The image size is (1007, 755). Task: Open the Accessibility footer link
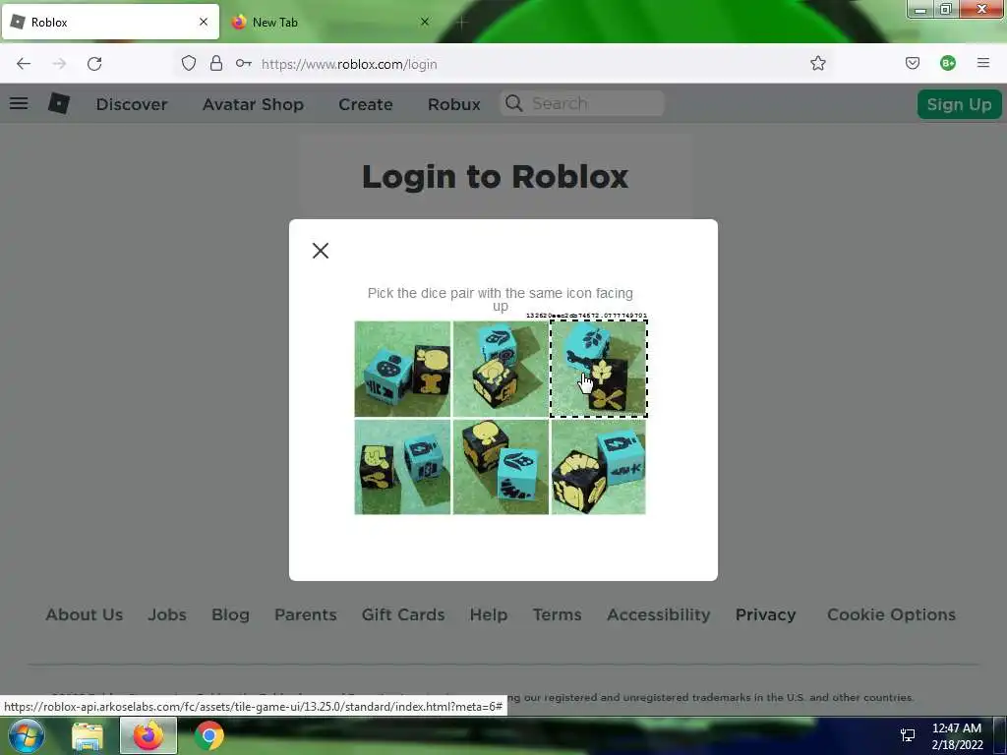pyautogui.click(x=658, y=614)
